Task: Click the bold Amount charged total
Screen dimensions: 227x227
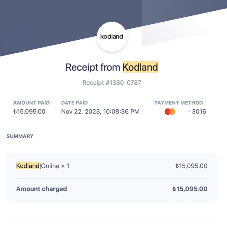Action: (x=190, y=189)
